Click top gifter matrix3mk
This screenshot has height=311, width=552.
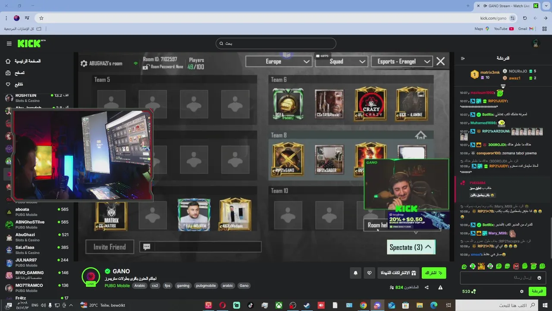(490, 72)
